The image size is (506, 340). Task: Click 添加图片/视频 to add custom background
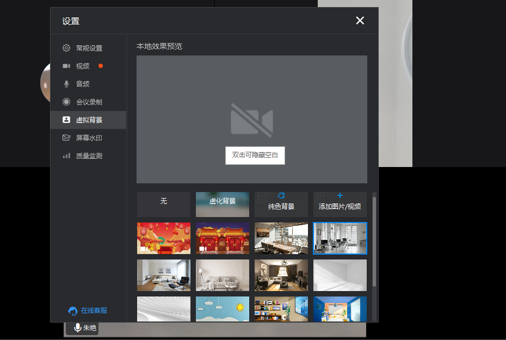340,205
